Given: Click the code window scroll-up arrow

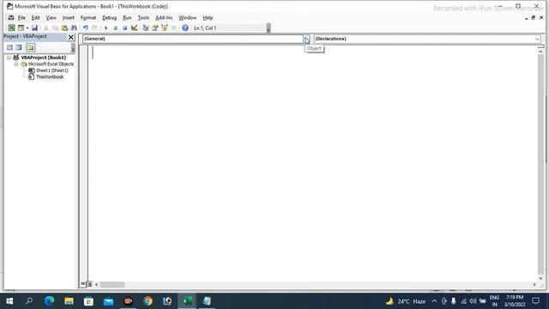Looking at the screenshot, I should coord(540,51).
